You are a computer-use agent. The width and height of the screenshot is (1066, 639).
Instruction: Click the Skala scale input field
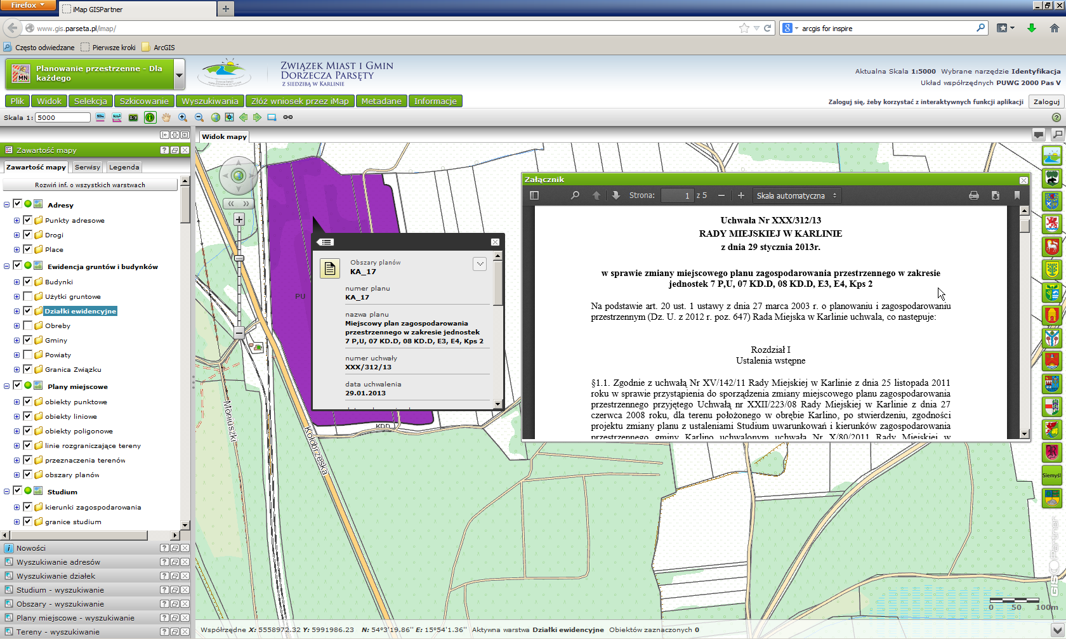coord(63,117)
